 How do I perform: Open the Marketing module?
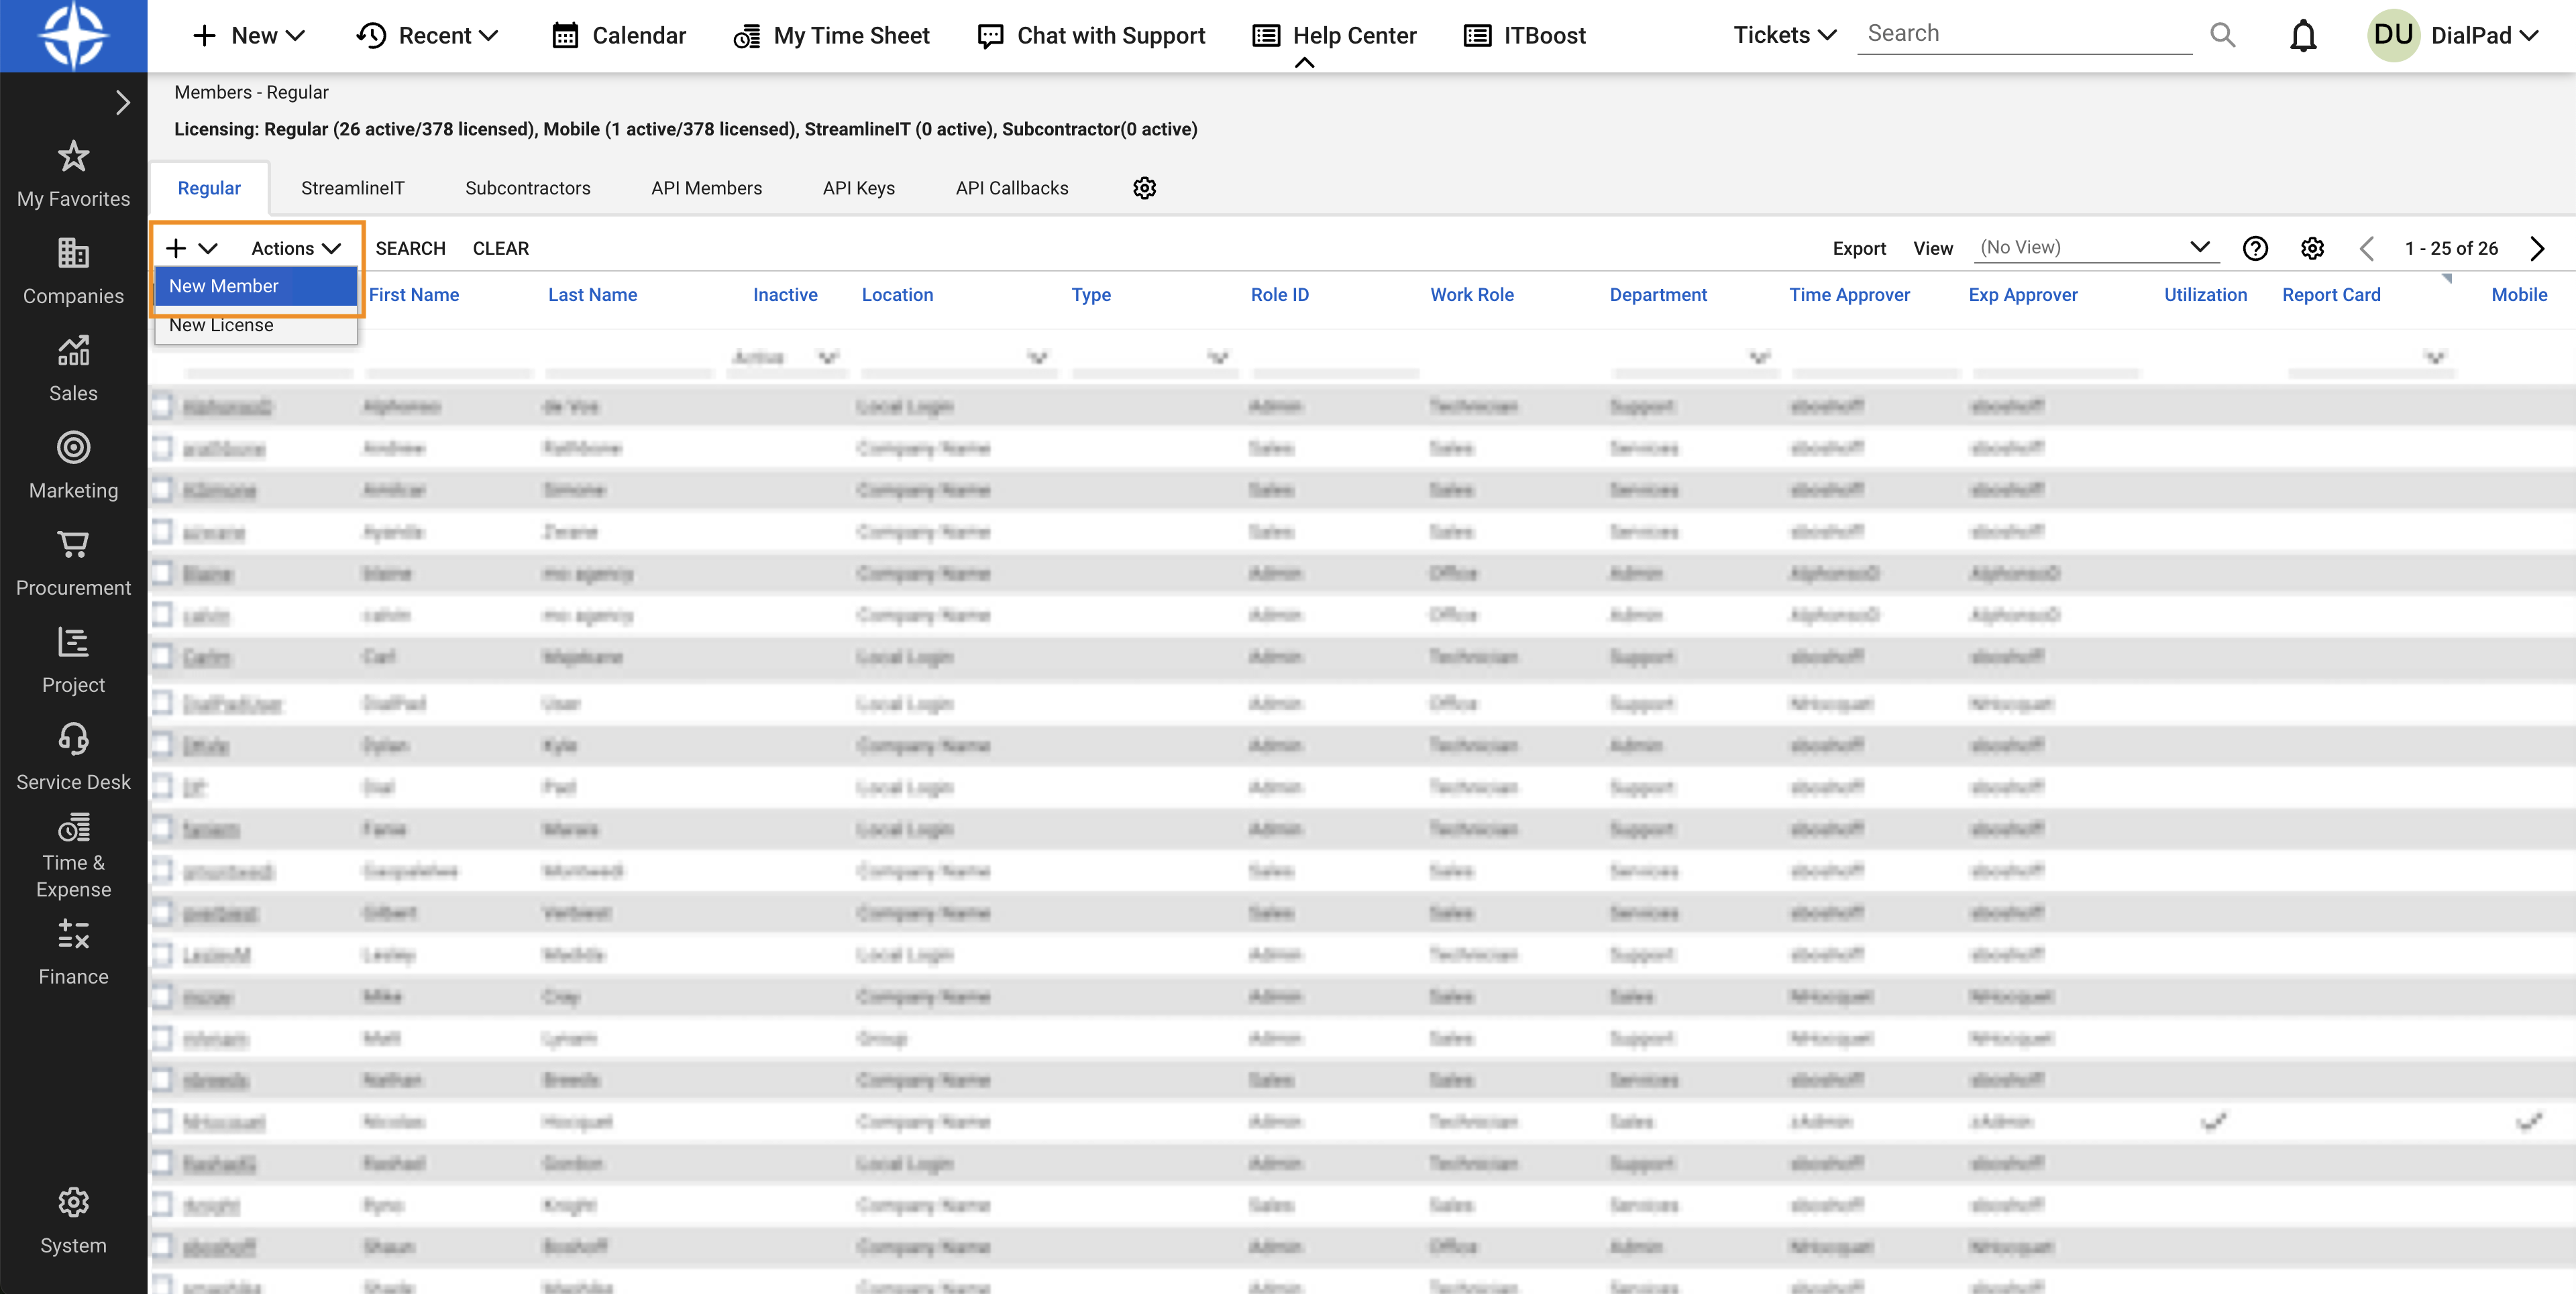pos(73,465)
